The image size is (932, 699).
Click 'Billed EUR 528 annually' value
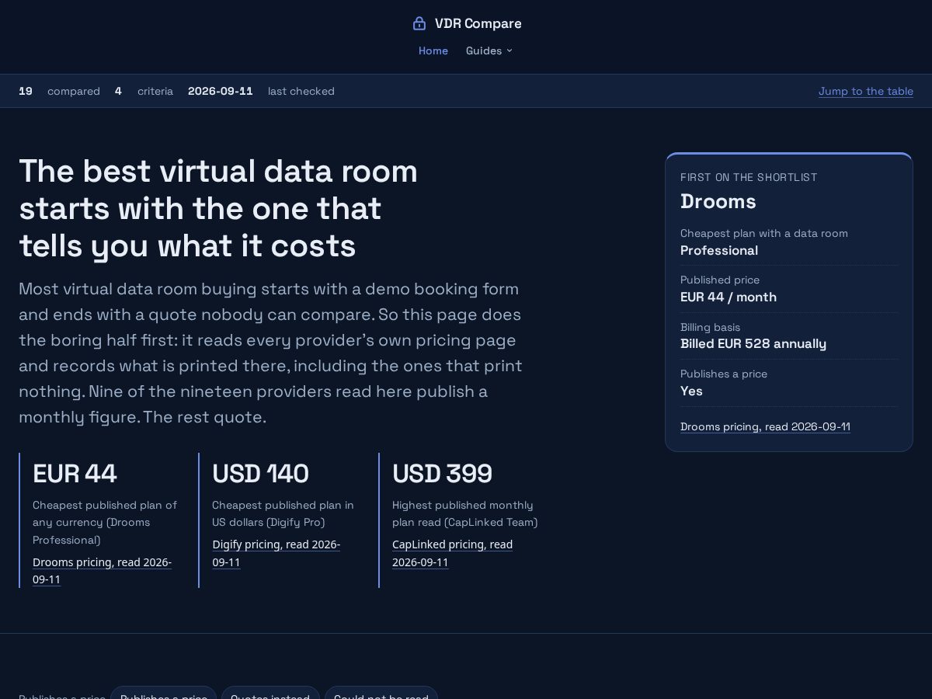(x=753, y=343)
